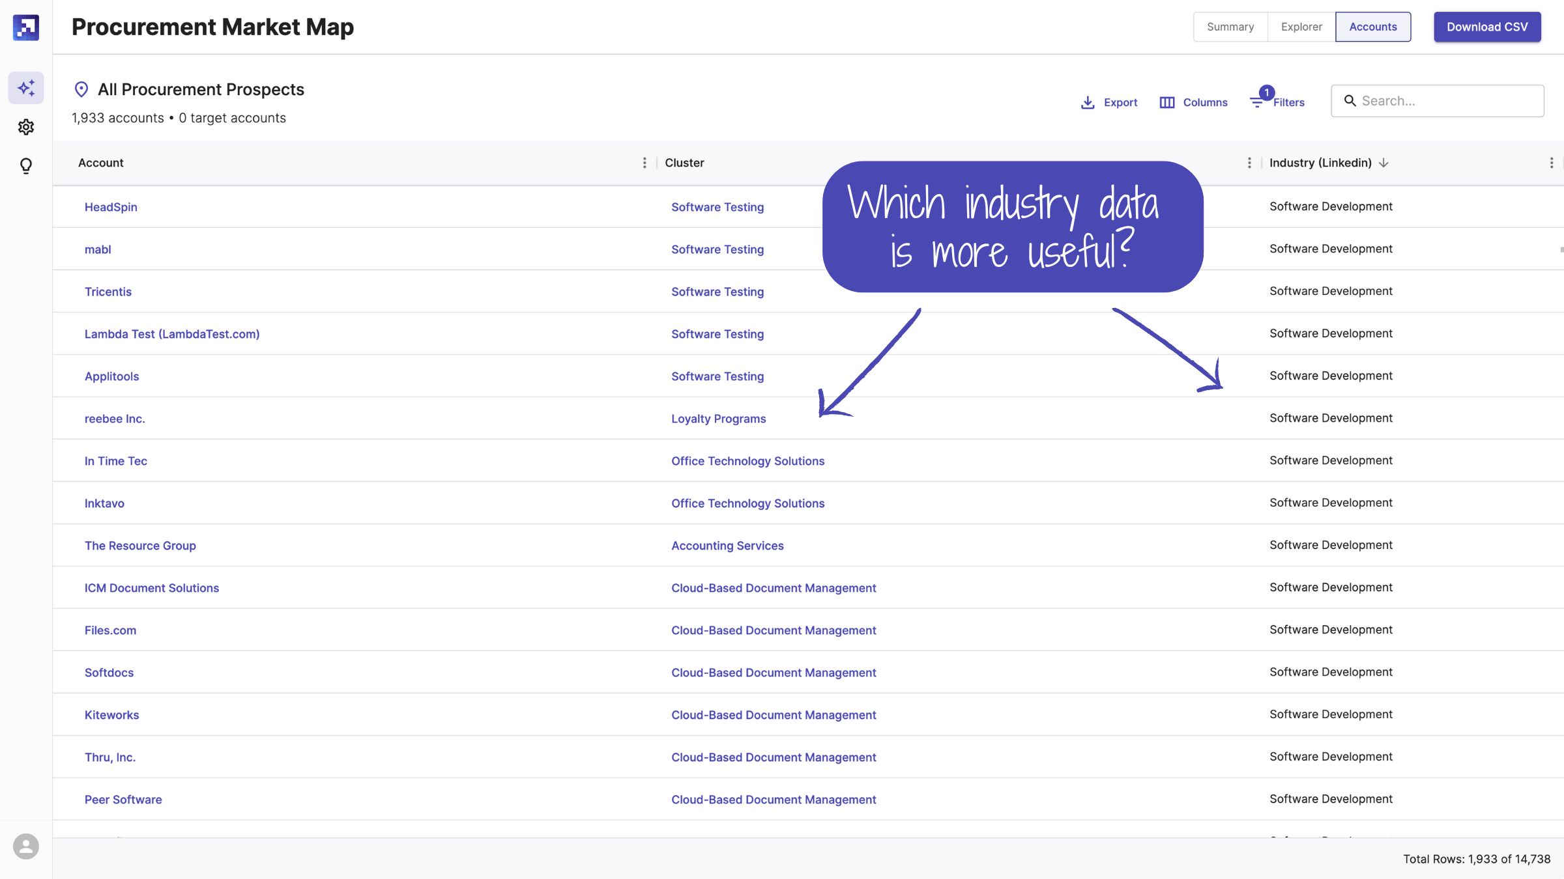
Task: Open settings via the gear icon
Action: tap(26, 127)
